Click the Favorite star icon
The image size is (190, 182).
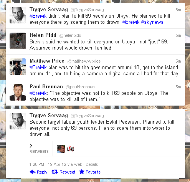(x=82, y=172)
